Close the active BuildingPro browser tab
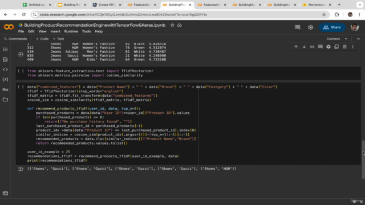The width and height of the screenshot is (365, 205). (190, 5)
